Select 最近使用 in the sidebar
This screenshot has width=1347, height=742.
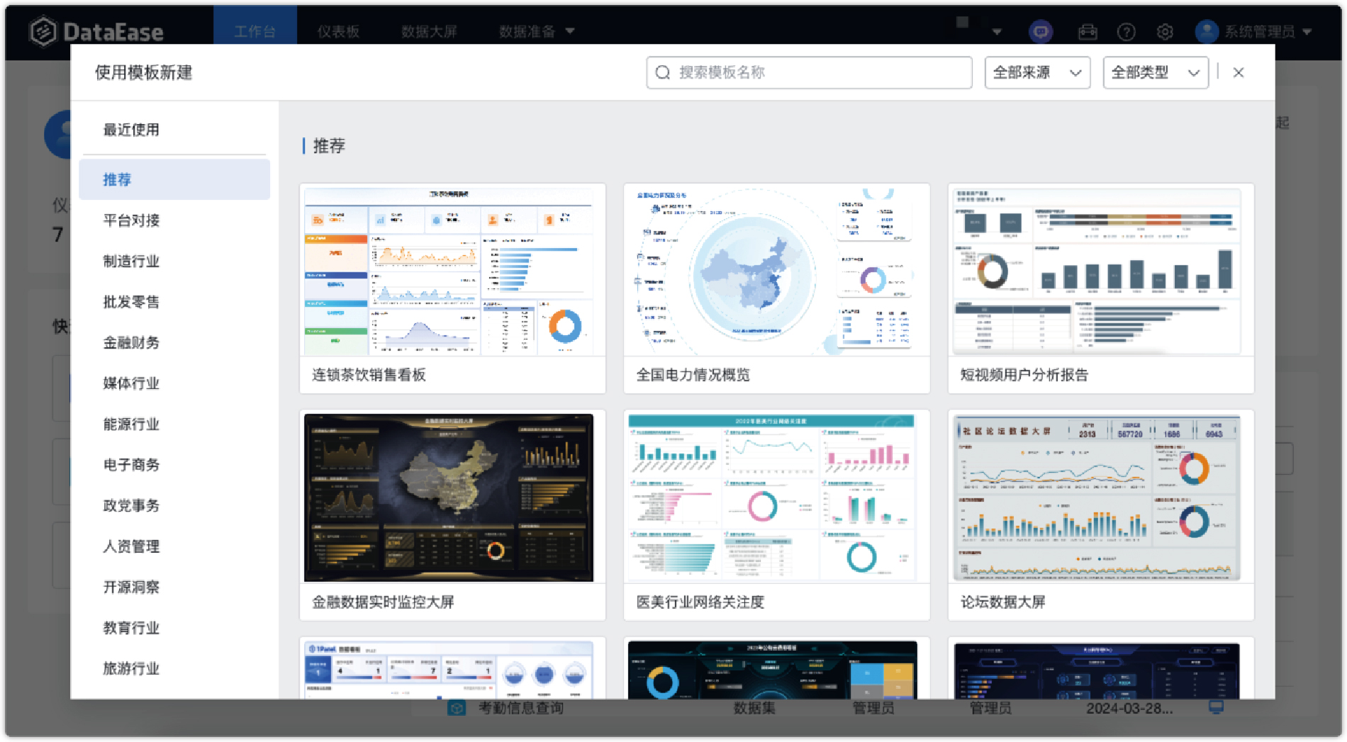tap(131, 130)
